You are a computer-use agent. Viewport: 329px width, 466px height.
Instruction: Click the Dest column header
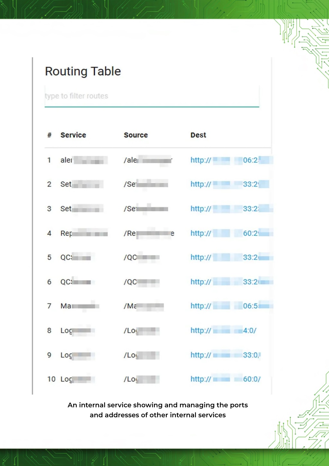(198, 135)
